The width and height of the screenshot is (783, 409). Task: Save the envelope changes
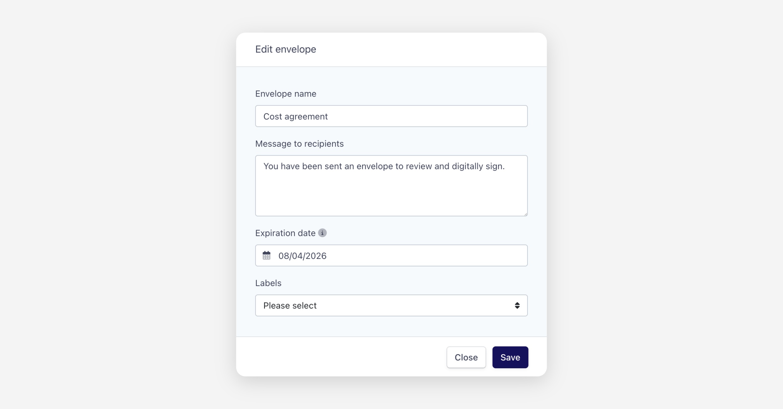510,357
